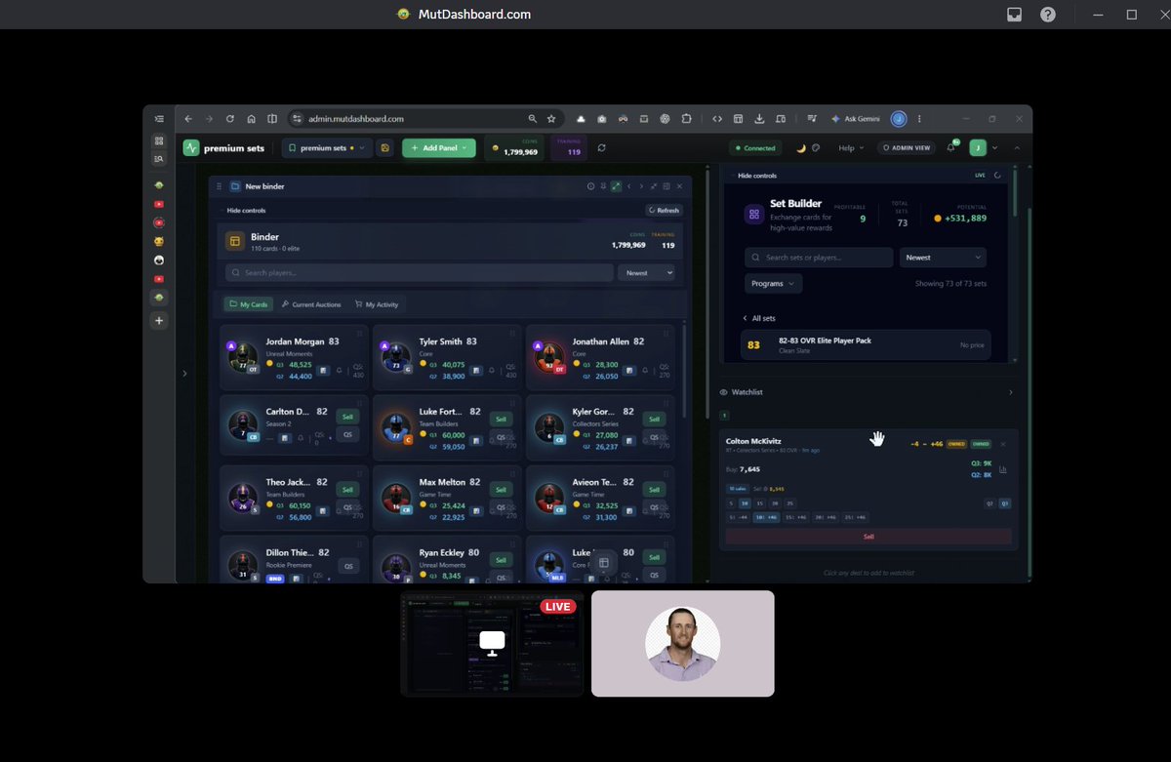This screenshot has height=762, width=1171.
Task: Click the LIVE screen share thumbnail
Action: (x=492, y=643)
